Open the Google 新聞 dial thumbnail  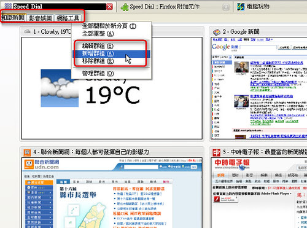click(x=259, y=88)
